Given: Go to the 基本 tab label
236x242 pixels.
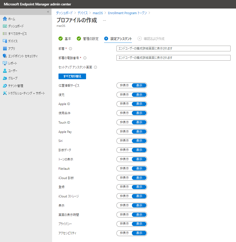Looking at the screenshot, I should pyautogui.click(x=68, y=39).
